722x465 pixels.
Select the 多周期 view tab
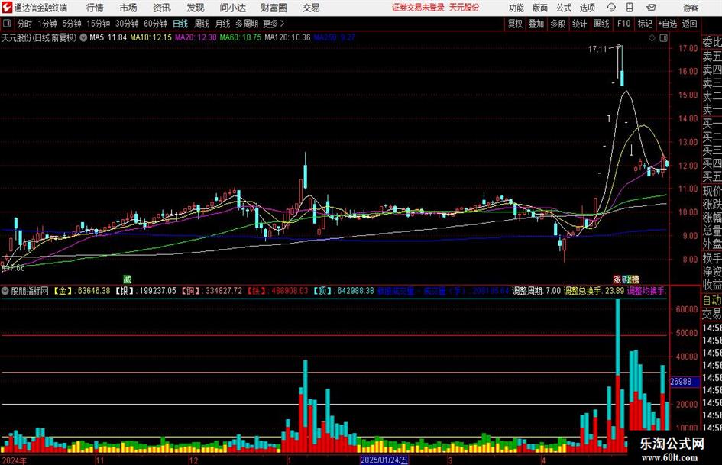(x=247, y=24)
